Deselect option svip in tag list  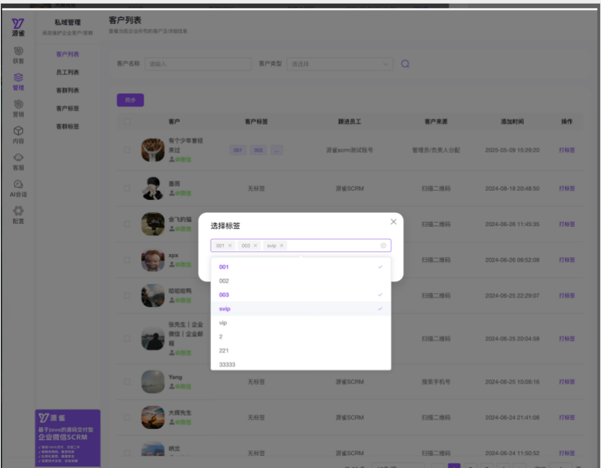click(300, 308)
